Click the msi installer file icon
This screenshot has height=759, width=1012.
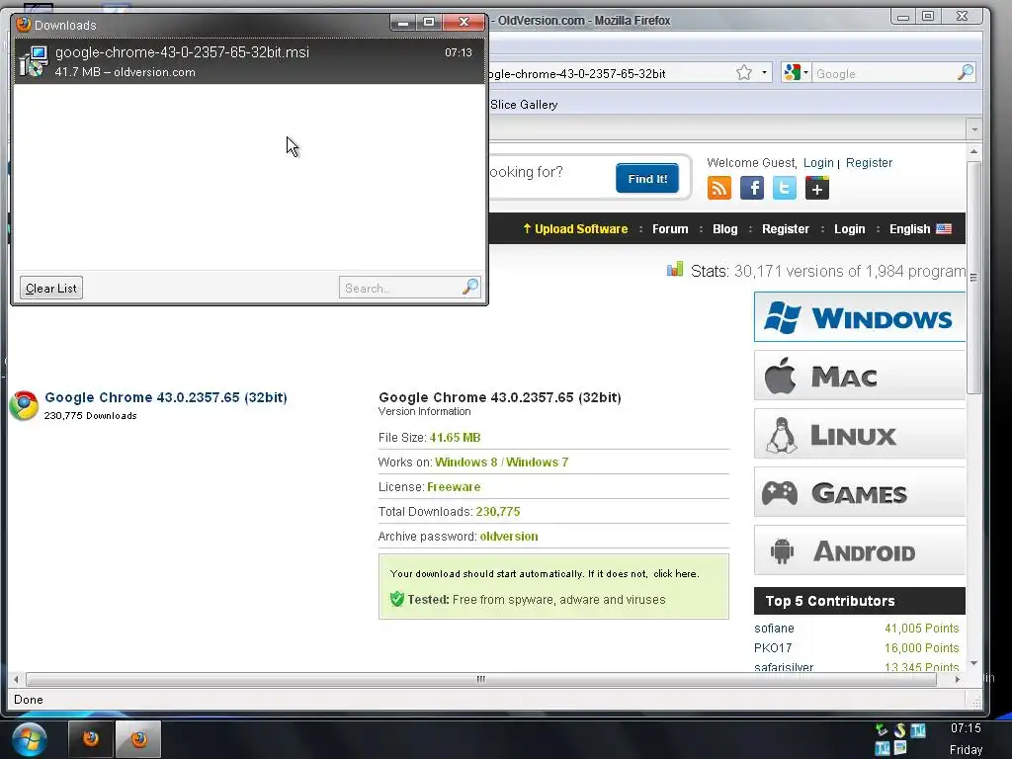[34, 61]
